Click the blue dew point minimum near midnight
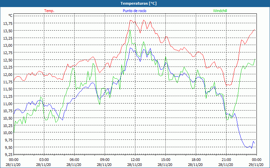270x168 pixels. click(251, 148)
